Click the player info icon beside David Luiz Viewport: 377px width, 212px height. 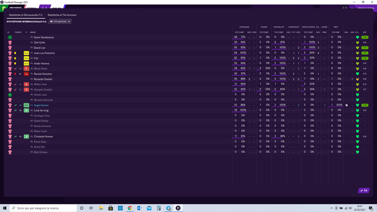[32, 48]
